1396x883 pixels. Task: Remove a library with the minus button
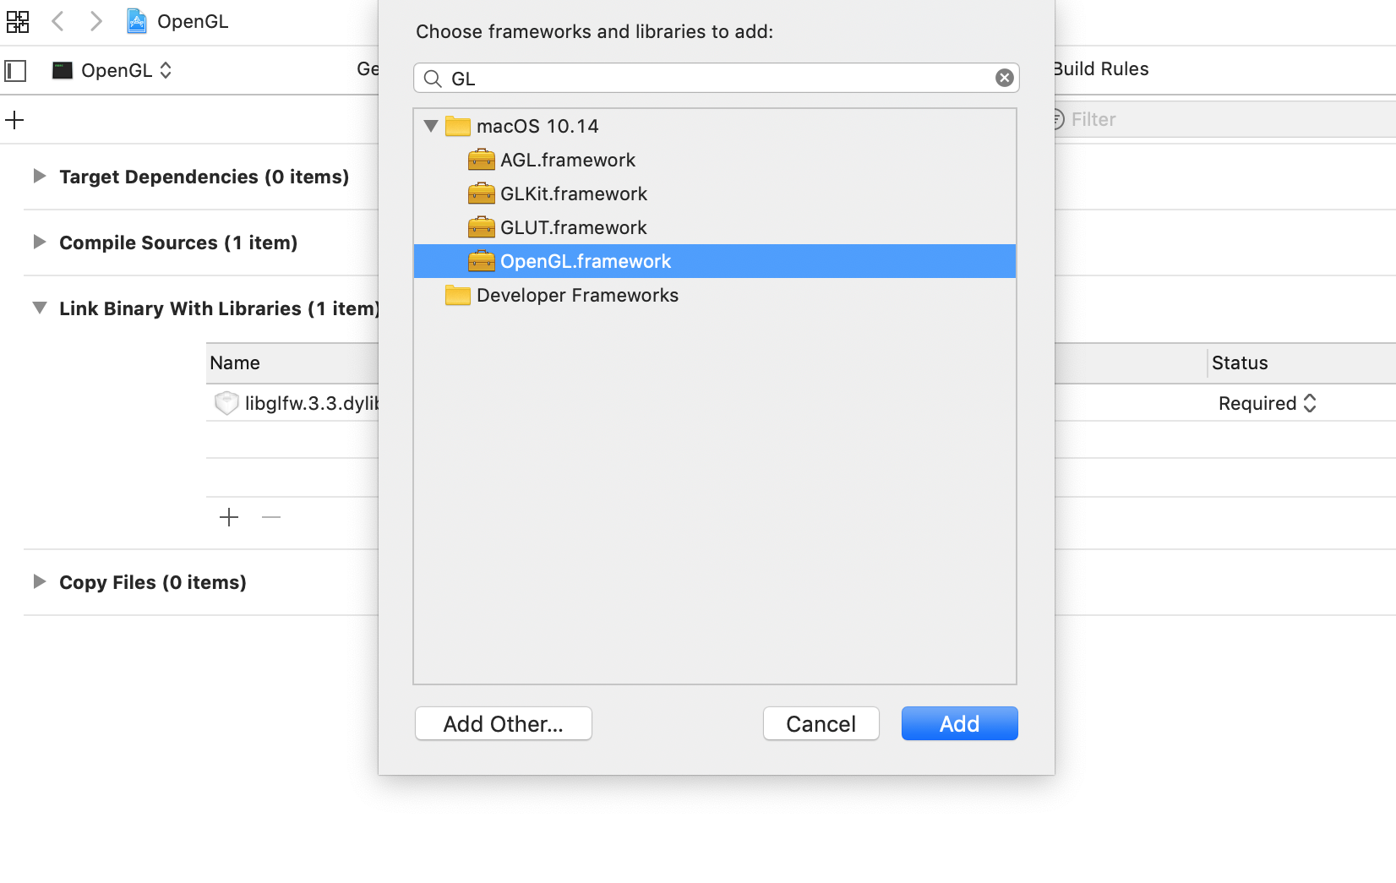pos(270,517)
